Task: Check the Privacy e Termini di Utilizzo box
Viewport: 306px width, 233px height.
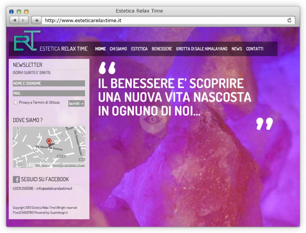Action: point(16,103)
